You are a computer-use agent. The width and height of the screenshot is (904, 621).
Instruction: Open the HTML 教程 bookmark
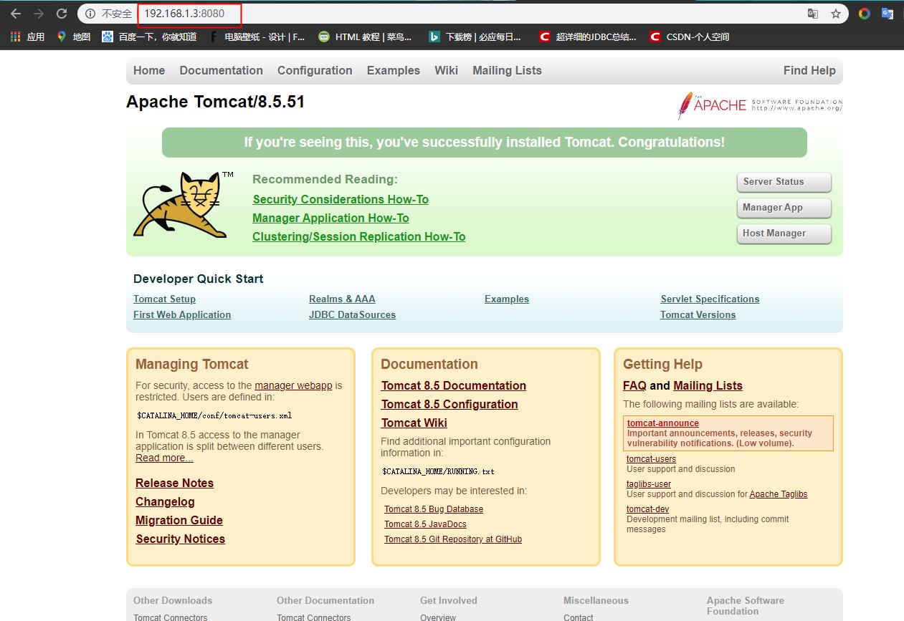pos(365,37)
